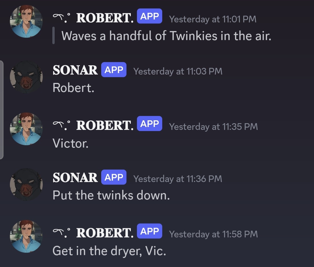This screenshot has width=314, height=267.
Task: Select Sonar's avatar on the "Put the twinks down" message
Action: coord(26,184)
